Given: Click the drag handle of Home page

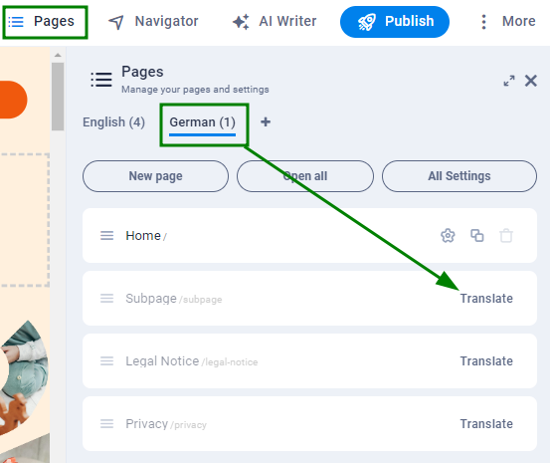Looking at the screenshot, I should click(x=107, y=236).
